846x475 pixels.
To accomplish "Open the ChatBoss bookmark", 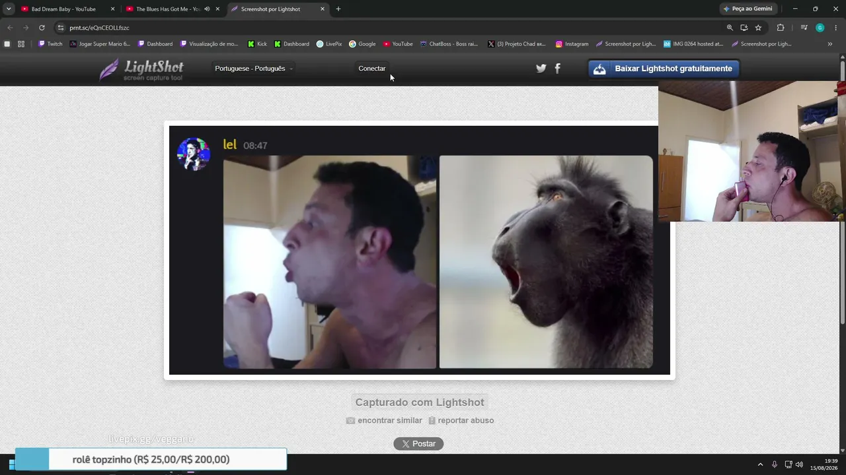I will click(449, 44).
